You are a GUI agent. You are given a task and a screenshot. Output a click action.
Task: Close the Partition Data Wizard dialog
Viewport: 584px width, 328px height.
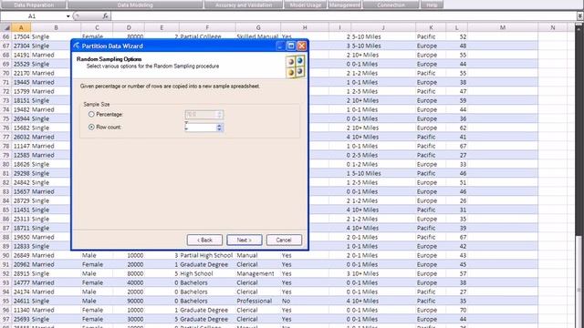tap(302, 46)
